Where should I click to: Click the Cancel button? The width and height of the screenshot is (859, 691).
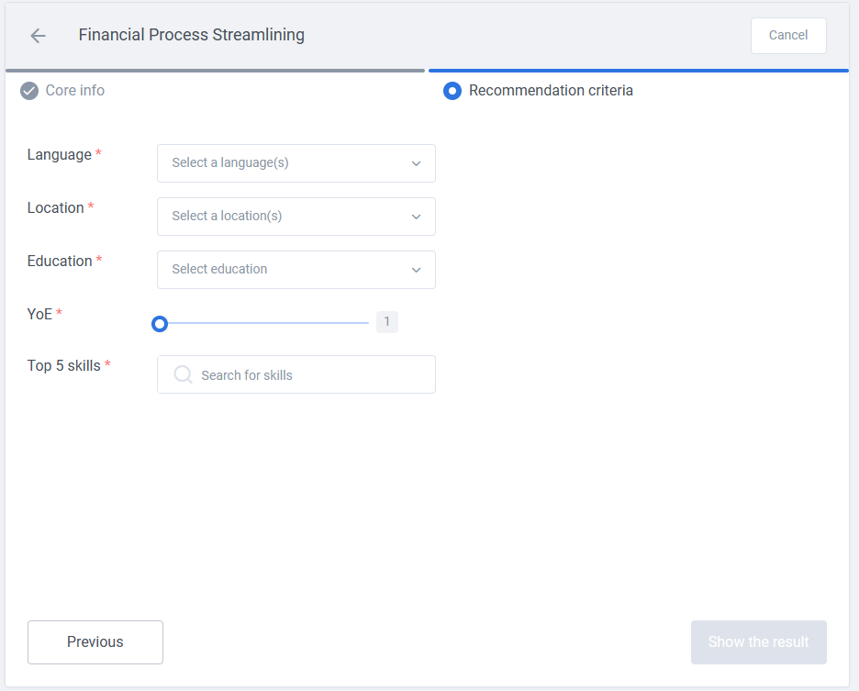[788, 36]
